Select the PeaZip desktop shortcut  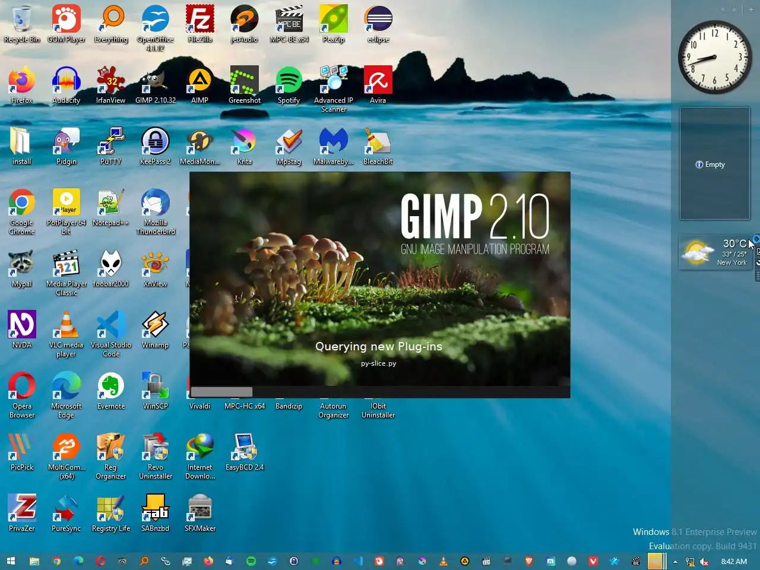(x=334, y=24)
